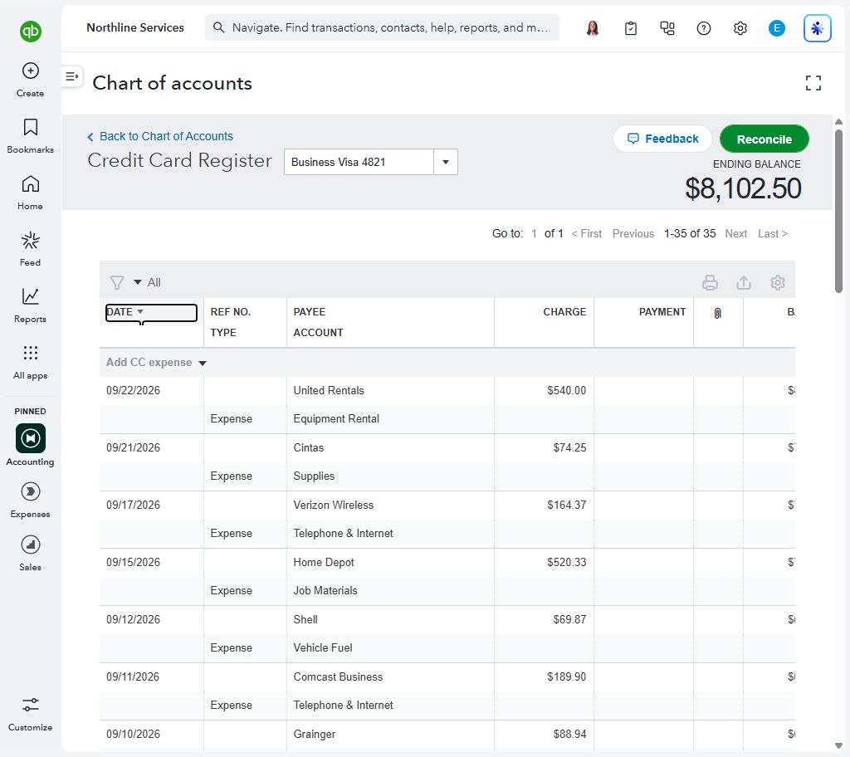The image size is (850, 757).
Task: Click PAYMENT column header
Action: point(662,312)
